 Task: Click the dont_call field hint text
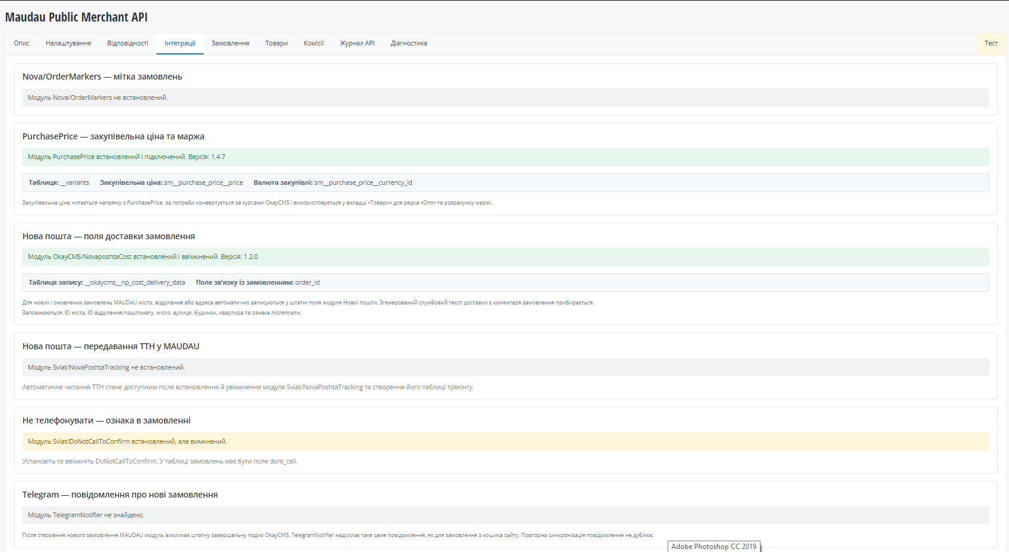tap(159, 461)
